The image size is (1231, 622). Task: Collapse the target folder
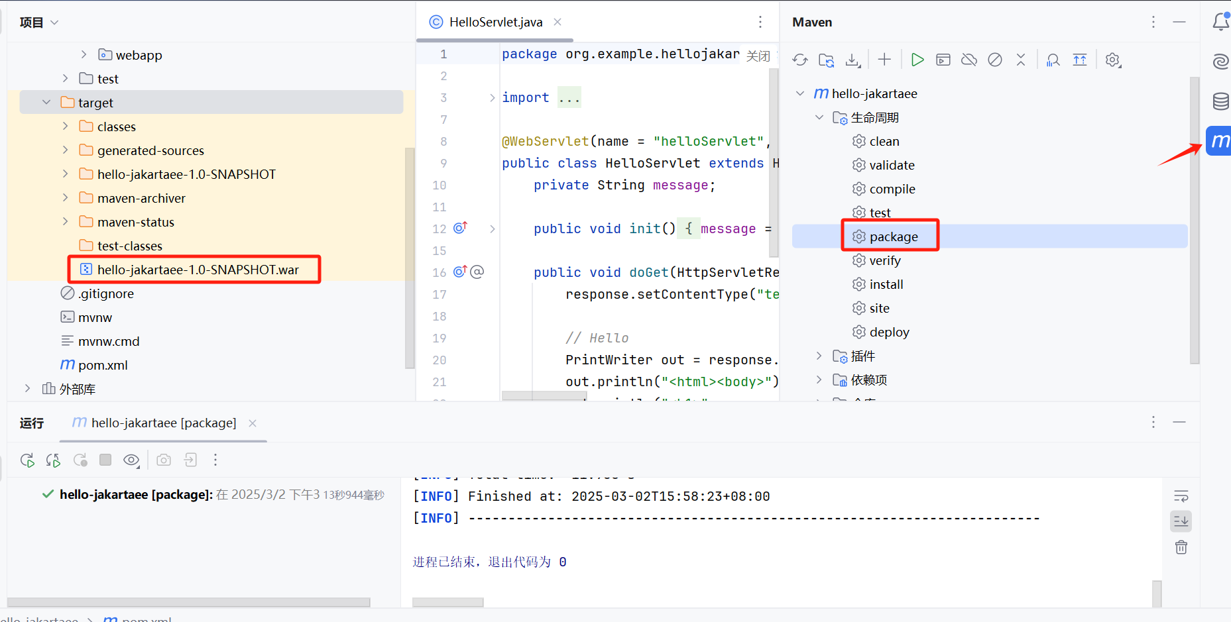[46, 102]
